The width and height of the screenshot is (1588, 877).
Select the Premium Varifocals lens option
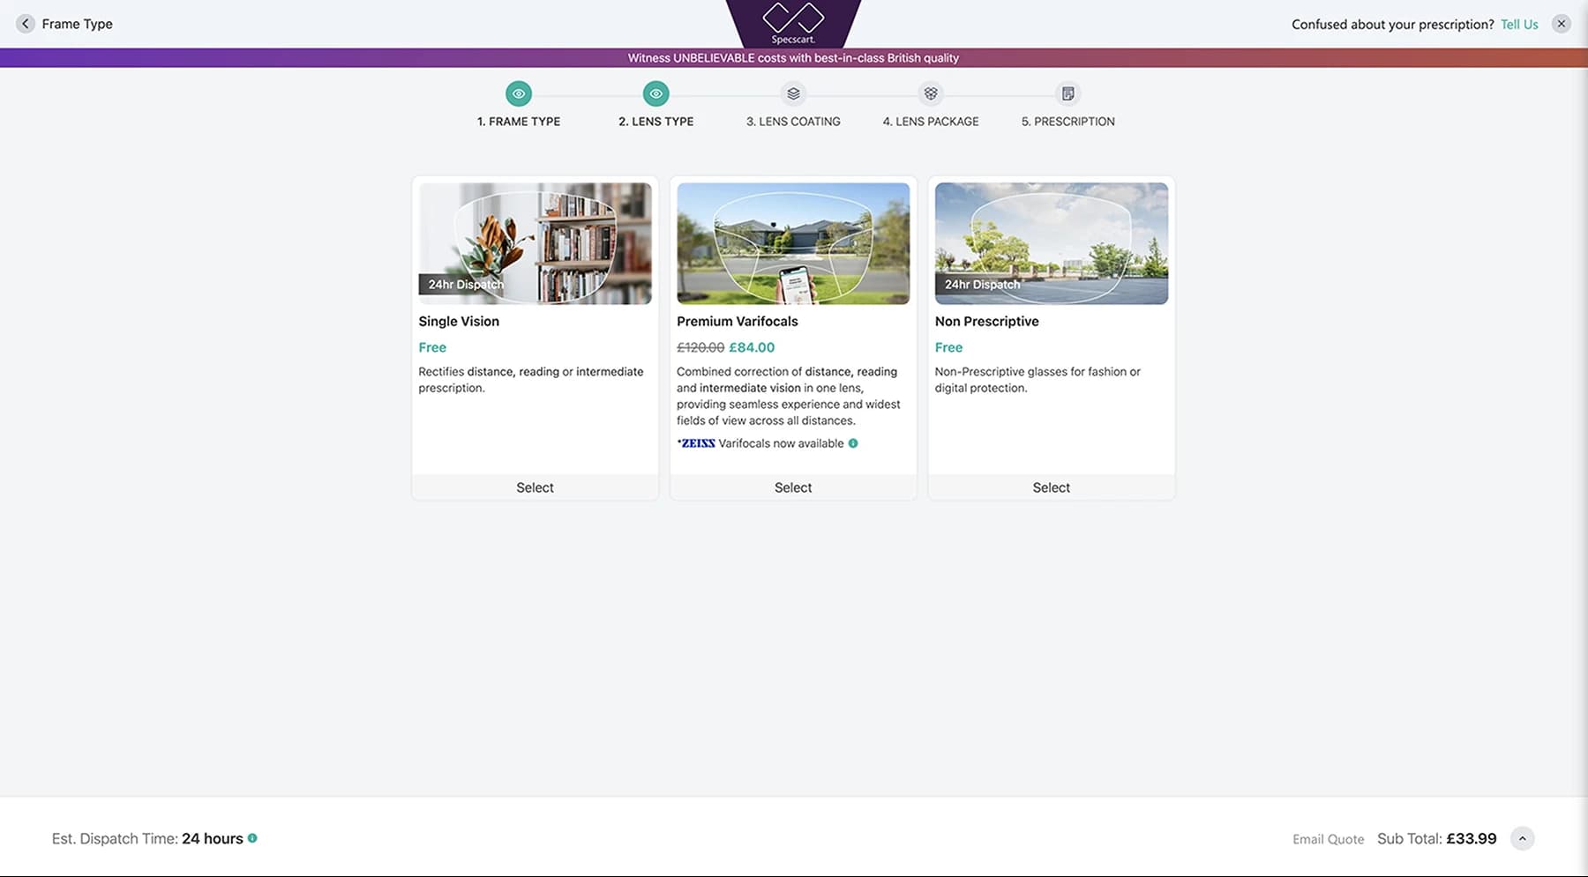coord(792,487)
